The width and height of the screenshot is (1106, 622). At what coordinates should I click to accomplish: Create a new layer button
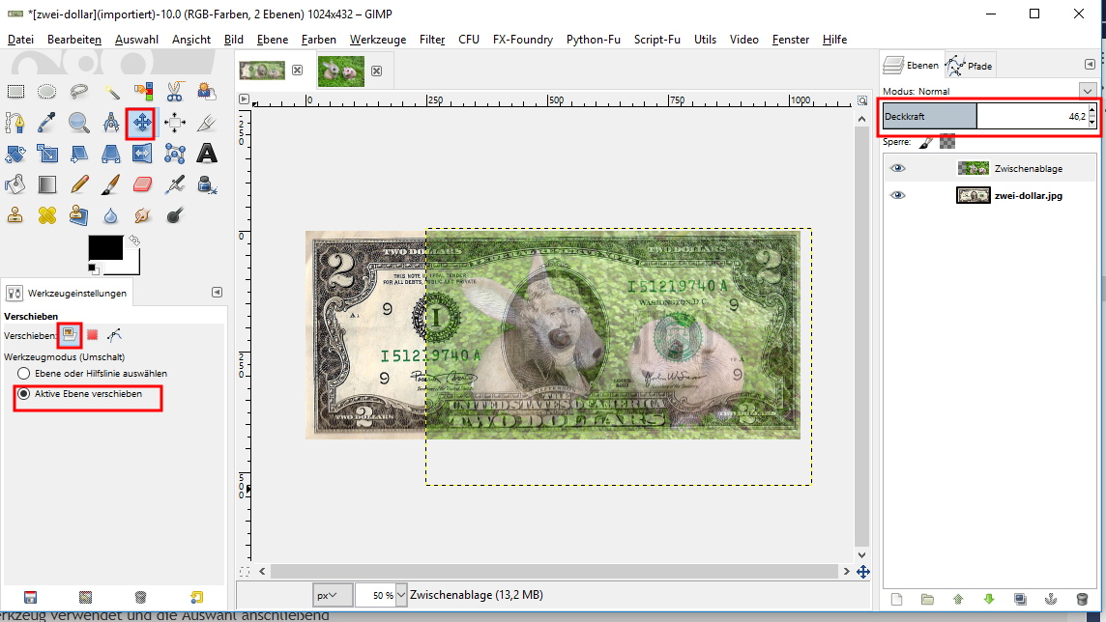pos(896,600)
